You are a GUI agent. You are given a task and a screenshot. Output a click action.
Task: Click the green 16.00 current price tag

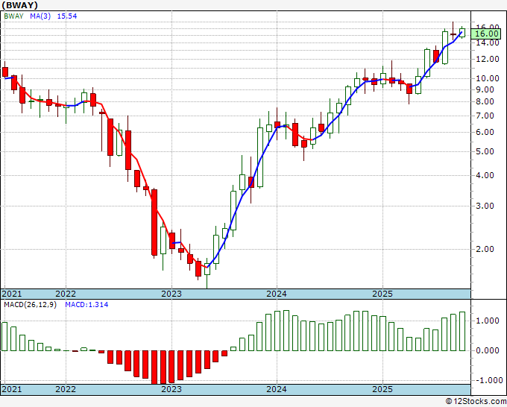(x=487, y=34)
